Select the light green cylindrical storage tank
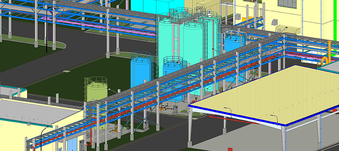 (x=96, y=92)
